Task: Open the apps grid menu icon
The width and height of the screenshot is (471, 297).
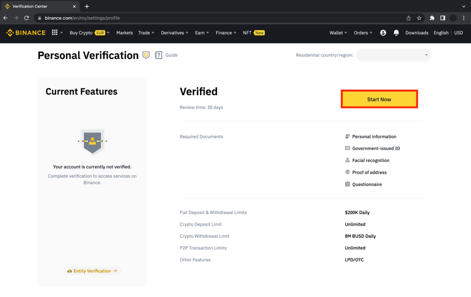Action: [x=55, y=32]
